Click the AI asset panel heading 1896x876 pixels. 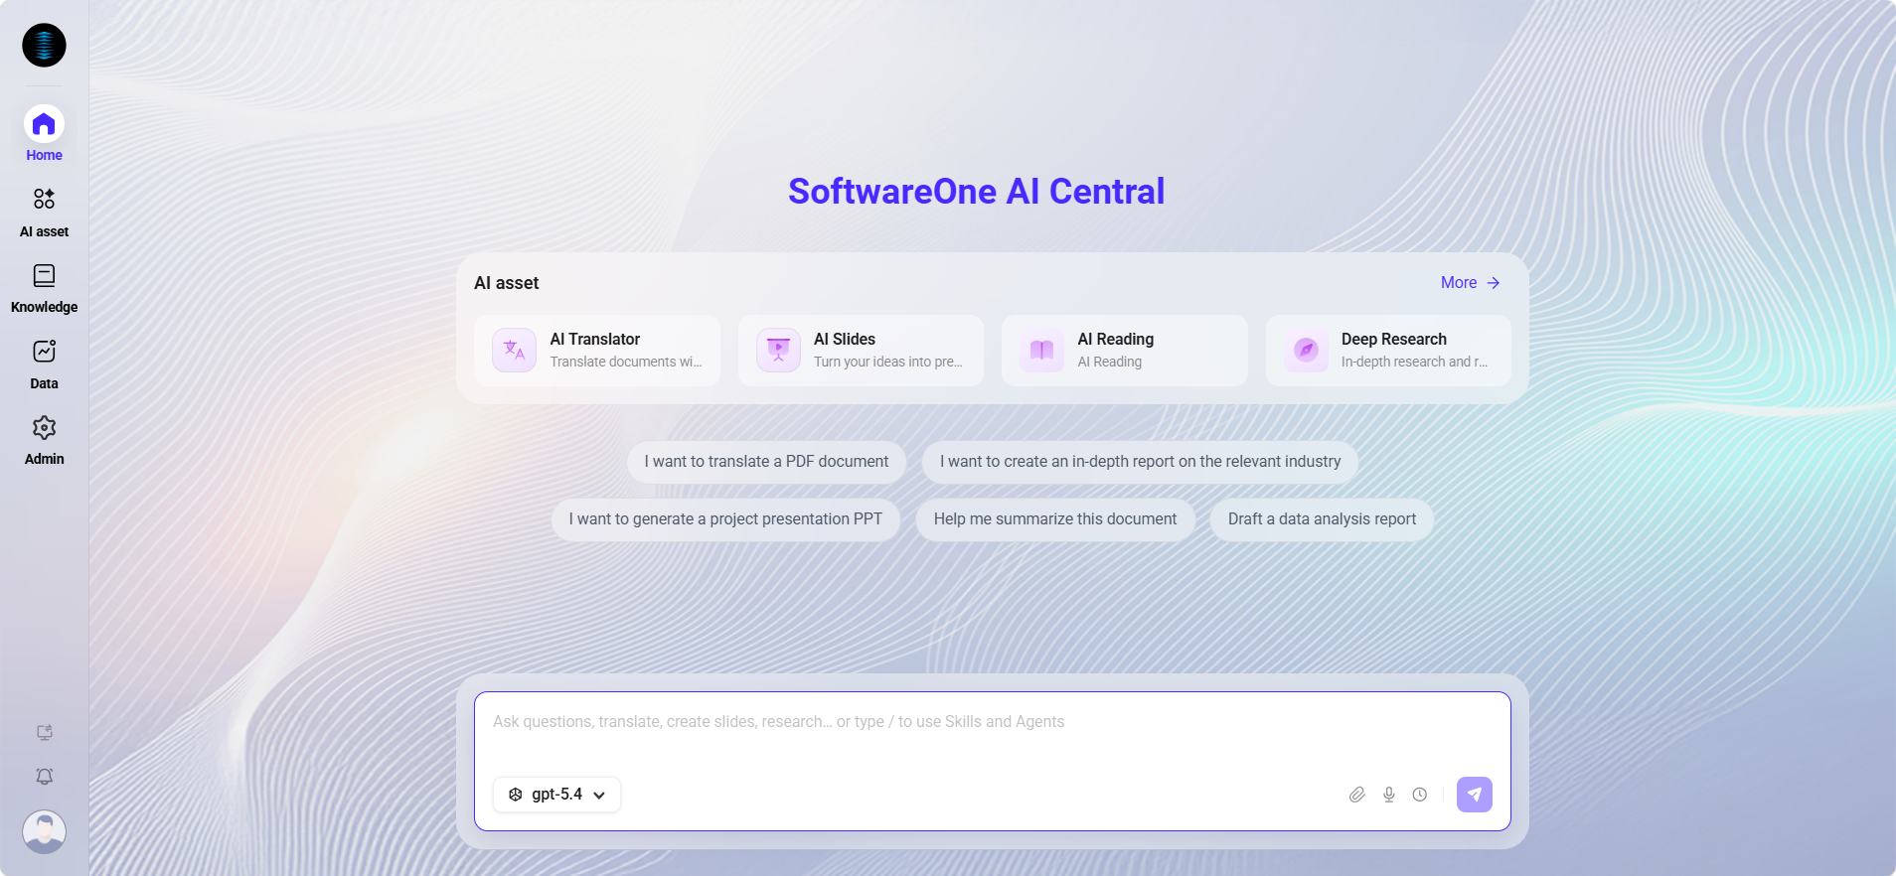click(507, 283)
